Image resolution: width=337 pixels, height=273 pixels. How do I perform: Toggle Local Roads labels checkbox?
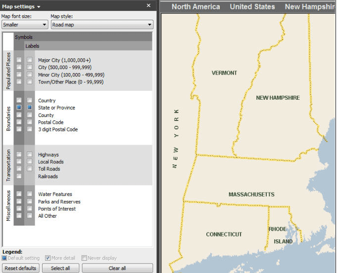pyautogui.click(x=30, y=161)
